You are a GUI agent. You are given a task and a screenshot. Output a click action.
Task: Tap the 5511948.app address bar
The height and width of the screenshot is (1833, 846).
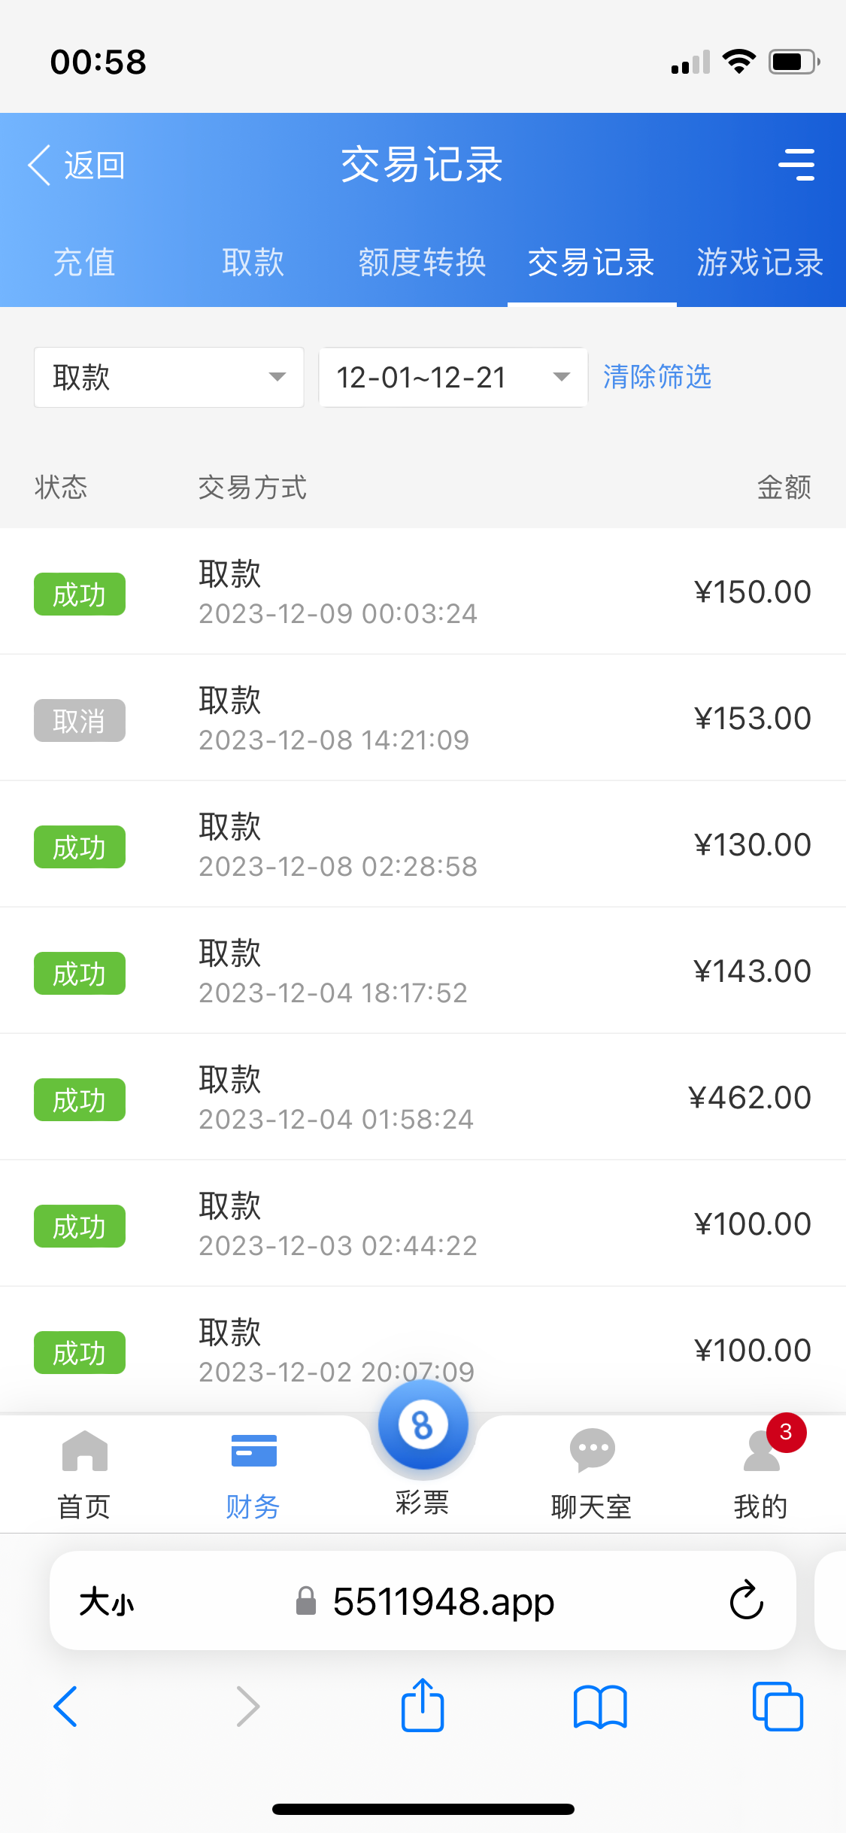444,1601
